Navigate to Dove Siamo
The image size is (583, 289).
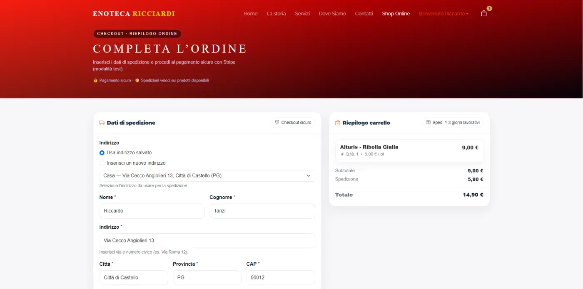pos(332,13)
